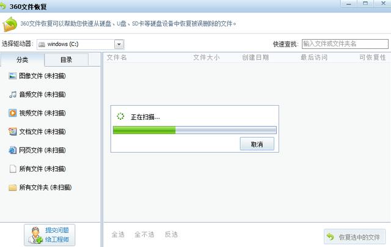391x247 pixels.
Task: Click the folder icon for all folders
Action: 12,187
